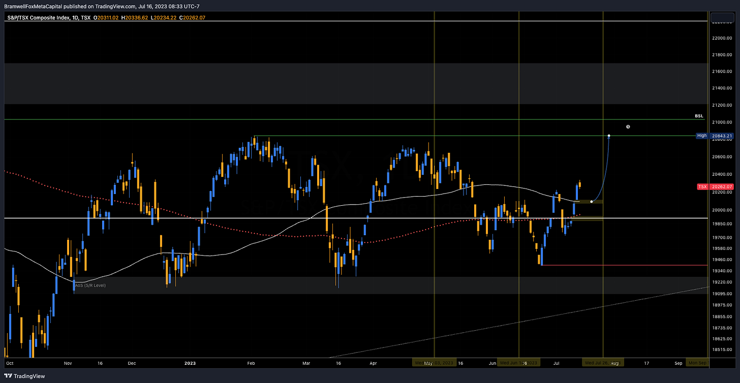Click the 20600.00 price axis label
Screen dimensions: 740x383
(x=722, y=157)
